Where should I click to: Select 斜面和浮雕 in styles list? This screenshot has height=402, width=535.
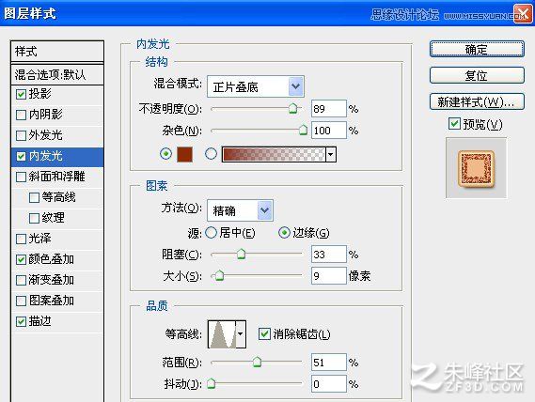(x=57, y=177)
